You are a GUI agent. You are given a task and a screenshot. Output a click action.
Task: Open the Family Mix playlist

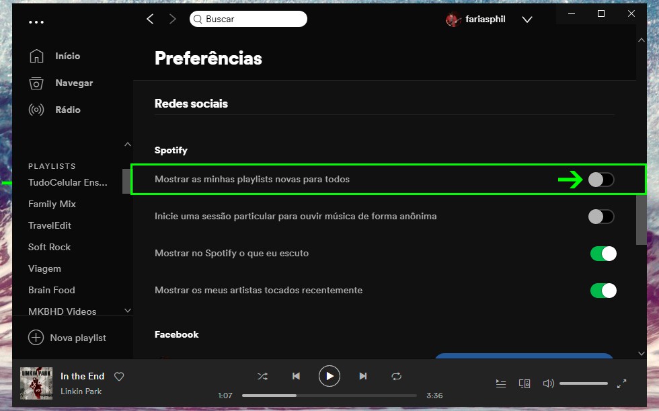52,204
